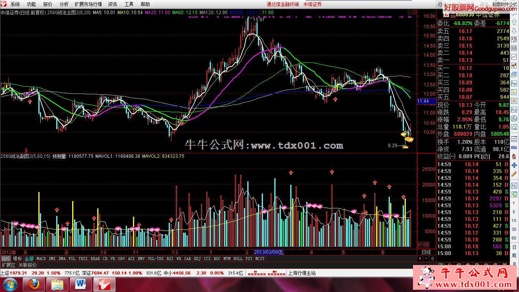This screenshot has height=292, width=519.
Task: Open the candlestick K-line chart icon
Action: pos(514,66)
